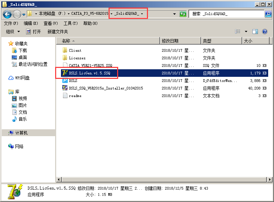Select the DSLS PDF file icon

(x=65, y=81)
